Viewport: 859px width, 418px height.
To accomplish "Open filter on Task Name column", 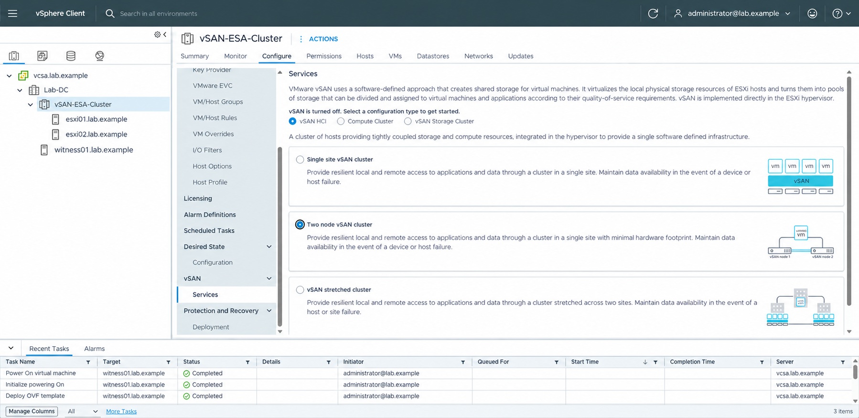I will [x=88, y=362].
